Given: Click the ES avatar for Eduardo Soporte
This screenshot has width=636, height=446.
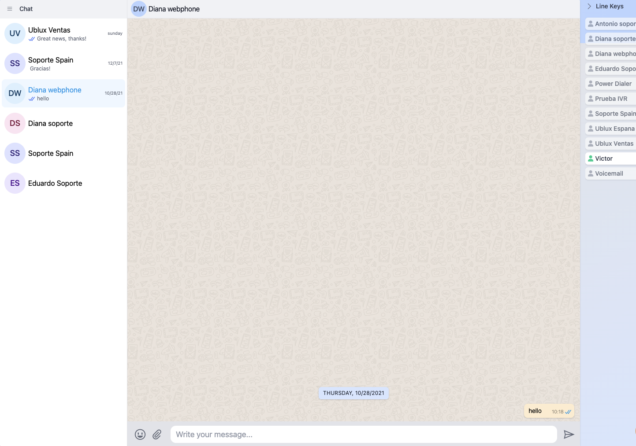Looking at the screenshot, I should (x=15, y=183).
